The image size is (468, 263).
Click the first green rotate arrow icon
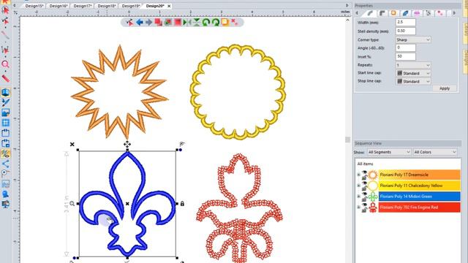click(x=206, y=23)
